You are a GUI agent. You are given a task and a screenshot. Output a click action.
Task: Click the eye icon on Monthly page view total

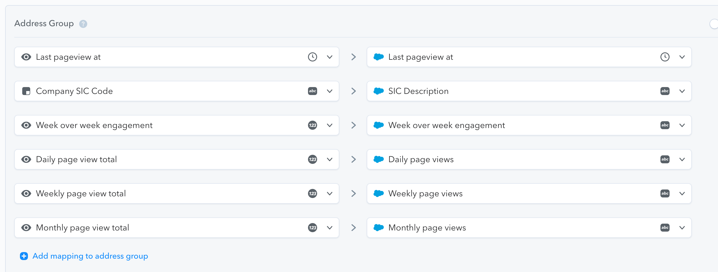coord(26,228)
